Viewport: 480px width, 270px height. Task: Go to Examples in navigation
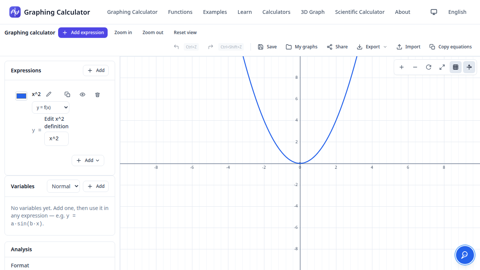(x=215, y=12)
